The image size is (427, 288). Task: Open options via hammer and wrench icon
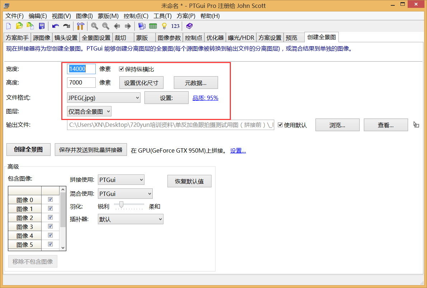coord(81,26)
